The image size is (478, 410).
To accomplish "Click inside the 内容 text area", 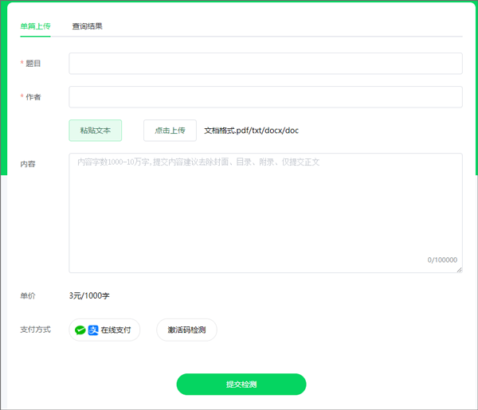I will [265, 211].
